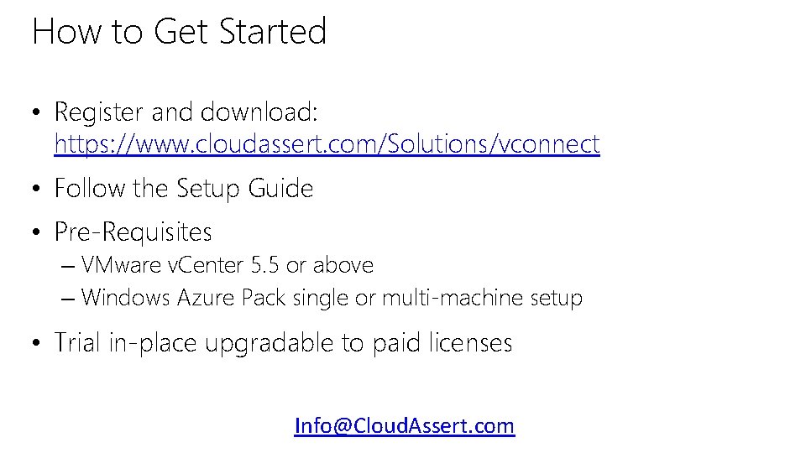Viewport: 806px width, 453px height.
Task: Click the dash before "VMware vCenter"
Action: (68, 266)
